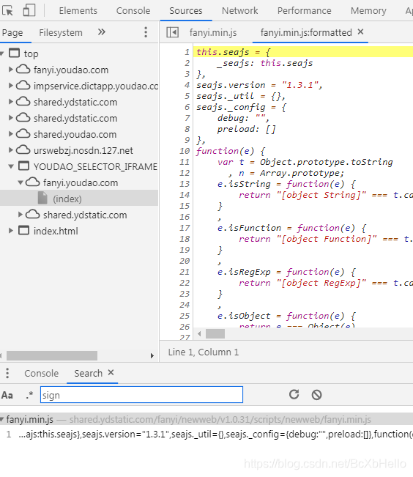This screenshot has height=477, width=413.
Task: Toggle regular expression search option
Action: point(29,395)
